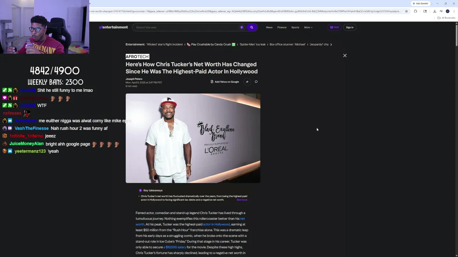Open the News menu item

click(x=269, y=27)
